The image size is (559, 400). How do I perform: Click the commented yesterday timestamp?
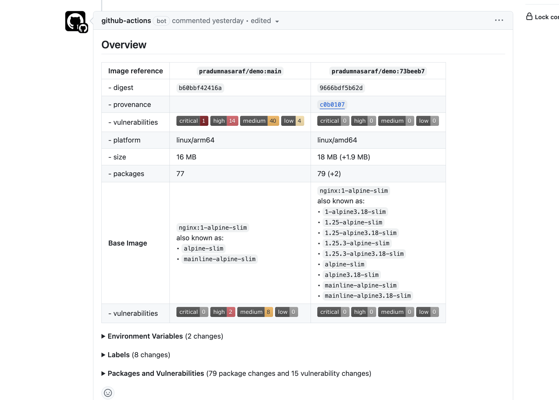[208, 21]
